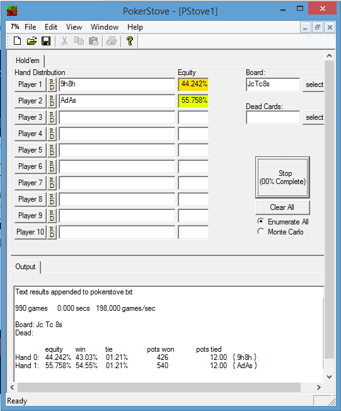The width and height of the screenshot is (341, 411).
Task: Select the Output tab
Action: click(x=25, y=267)
